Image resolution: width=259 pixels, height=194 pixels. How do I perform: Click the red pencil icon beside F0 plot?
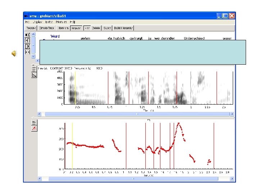click(x=34, y=128)
